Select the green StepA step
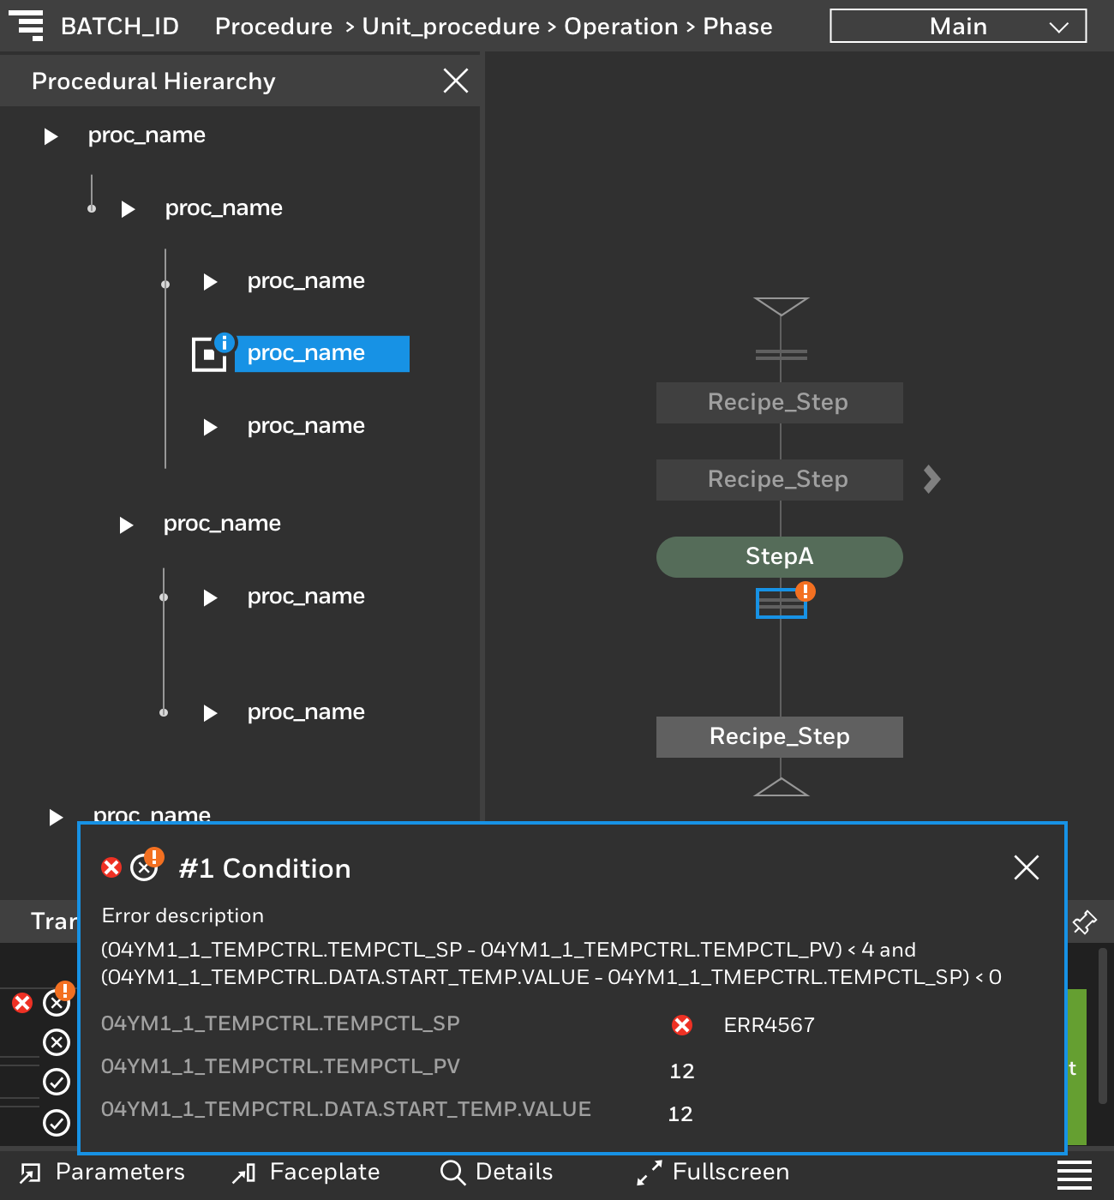Image resolution: width=1114 pixels, height=1200 pixels. click(779, 557)
